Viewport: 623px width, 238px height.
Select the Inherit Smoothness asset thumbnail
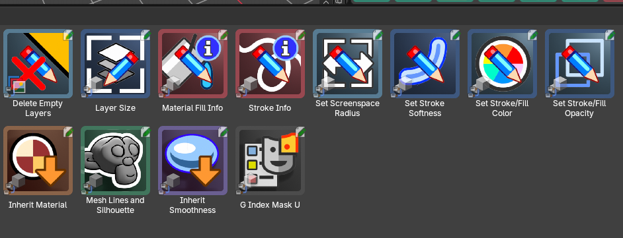(x=192, y=160)
